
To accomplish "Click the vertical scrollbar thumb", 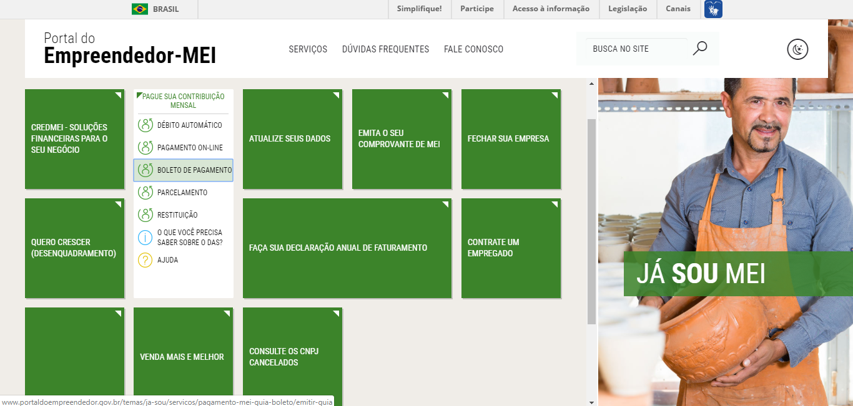I will coord(592,221).
